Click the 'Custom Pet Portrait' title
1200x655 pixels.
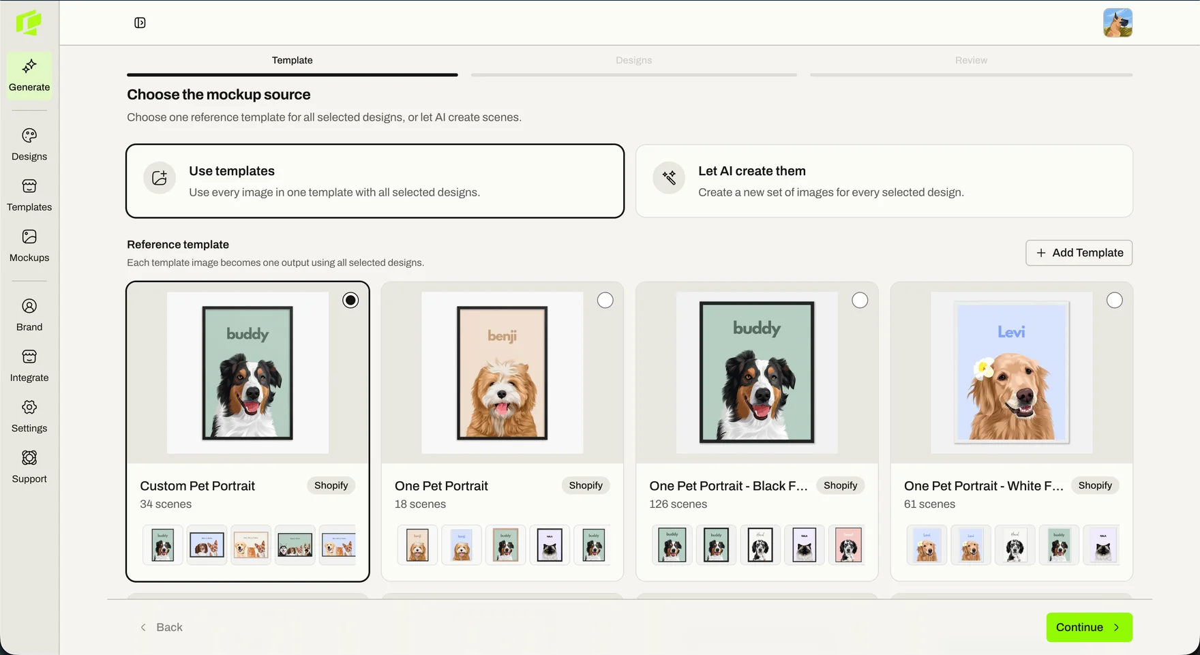pyautogui.click(x=197, y=486)
